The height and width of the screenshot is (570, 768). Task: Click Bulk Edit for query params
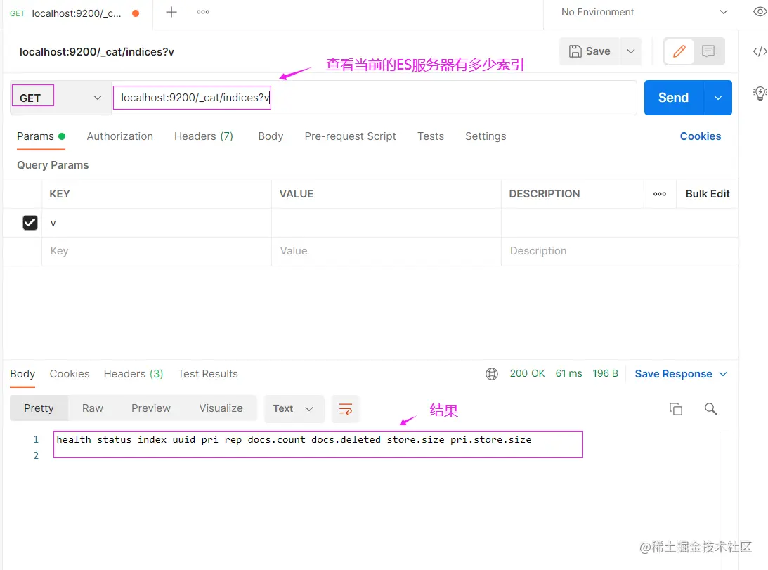tap(708, 194)
